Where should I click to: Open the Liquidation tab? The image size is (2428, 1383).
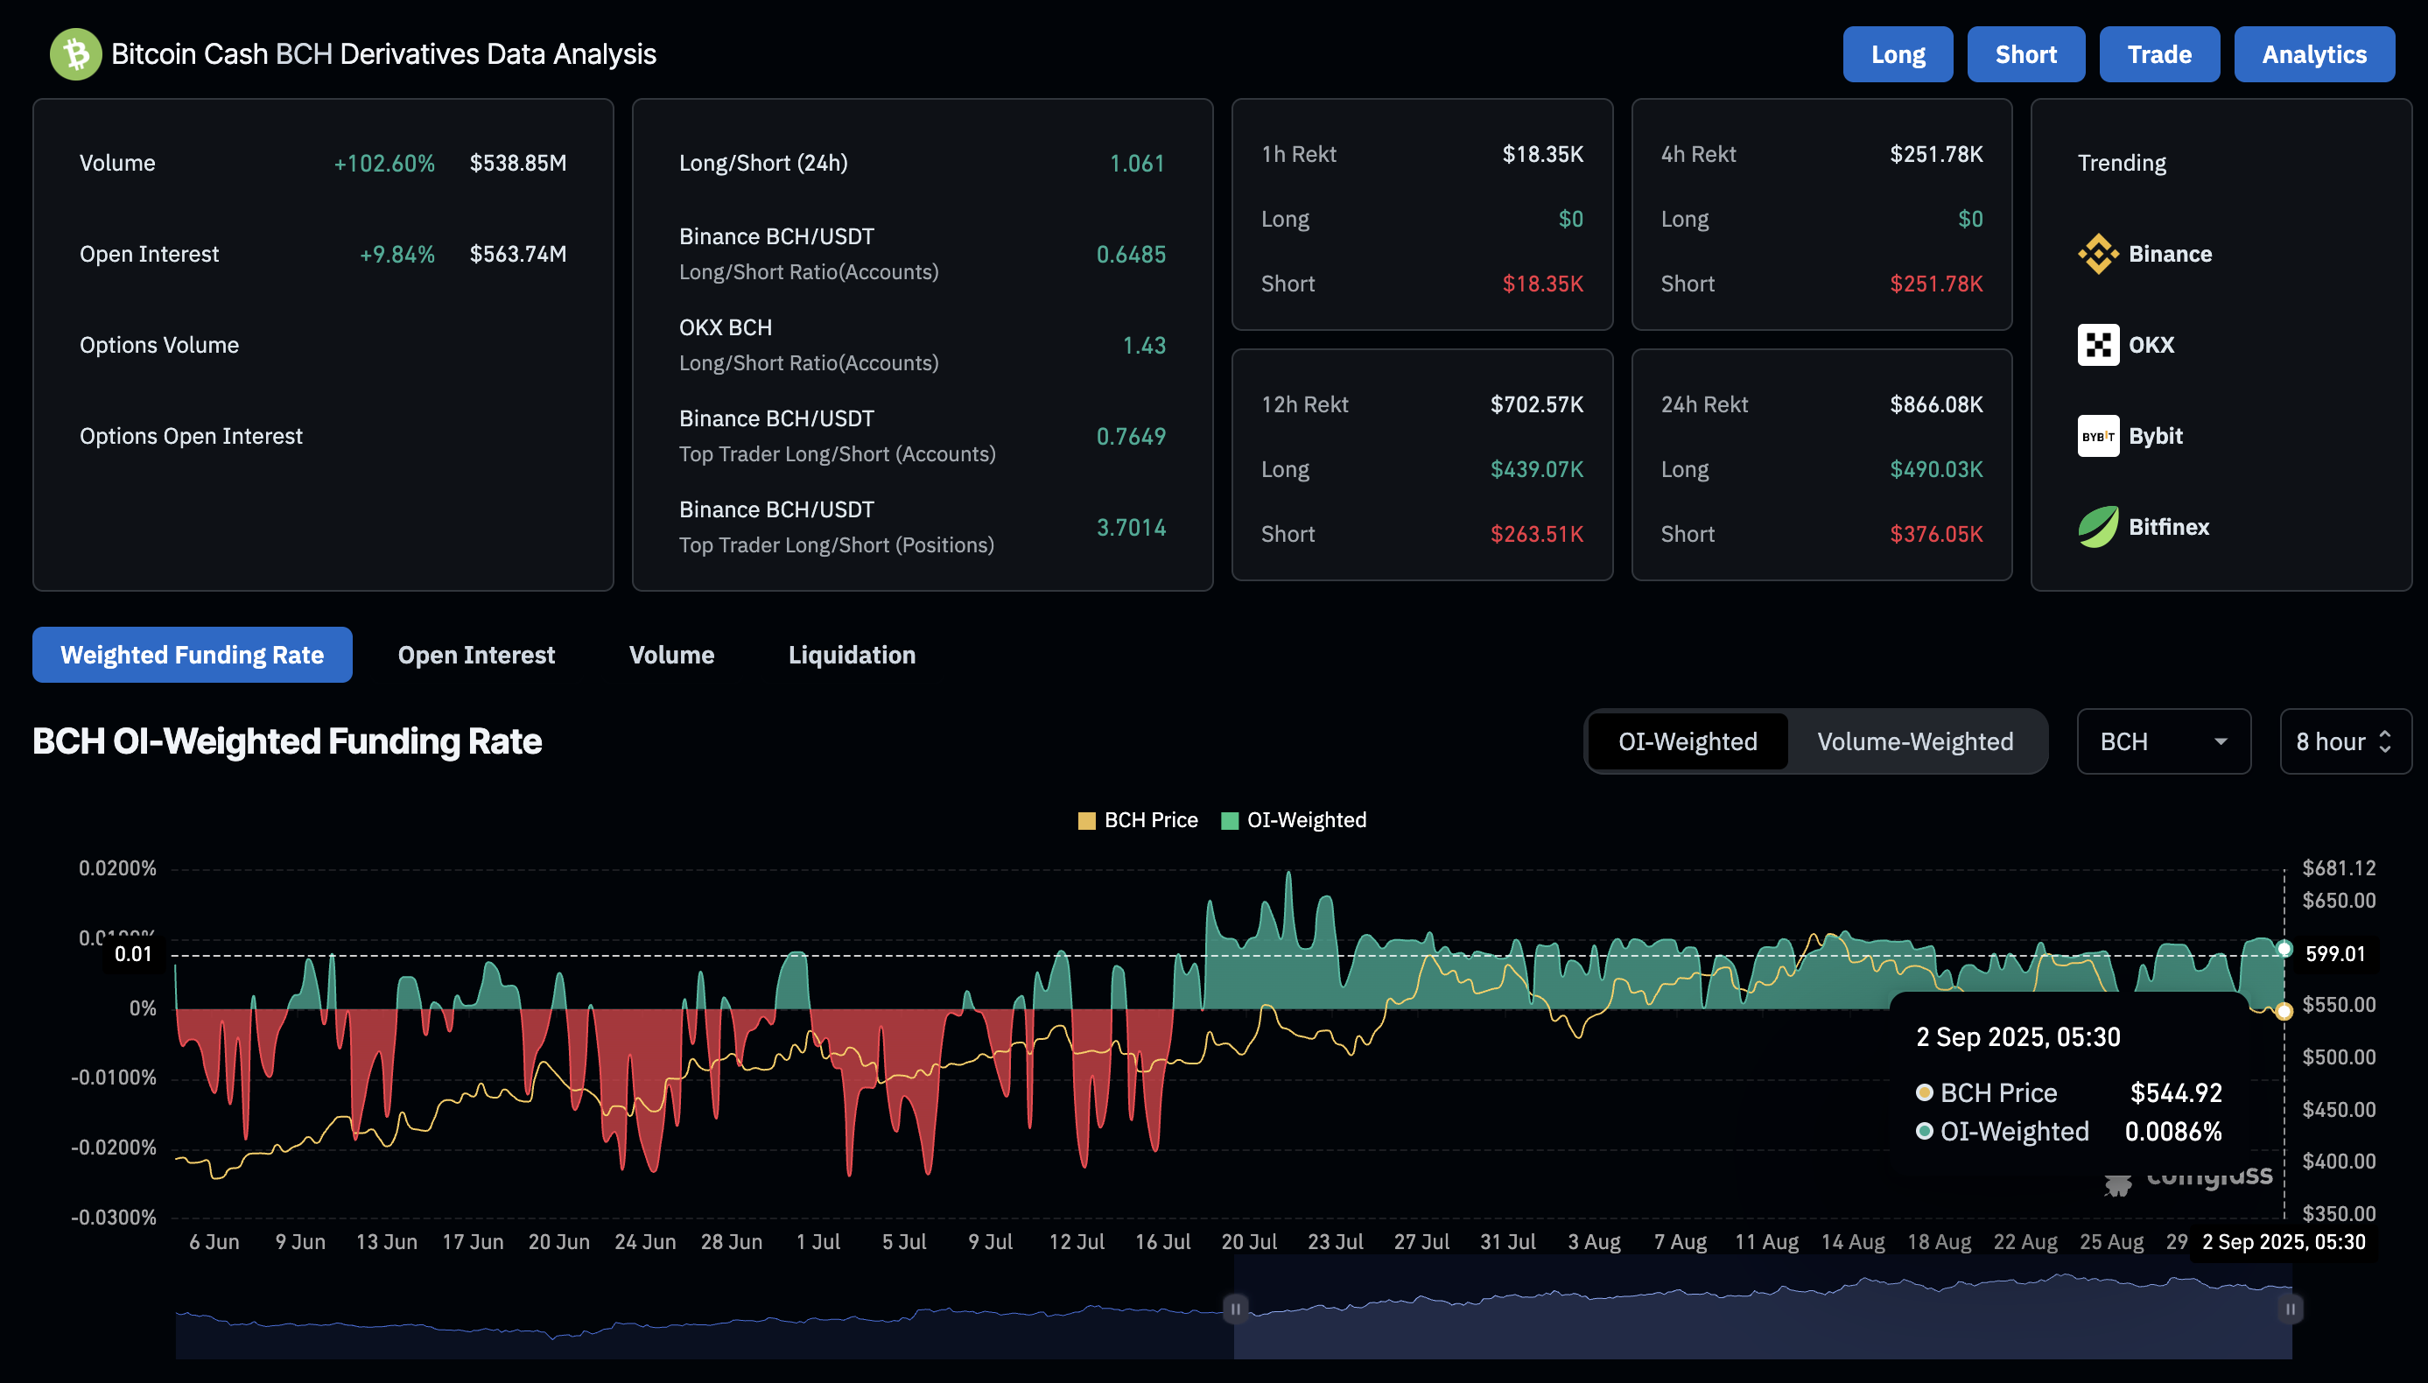852,655
